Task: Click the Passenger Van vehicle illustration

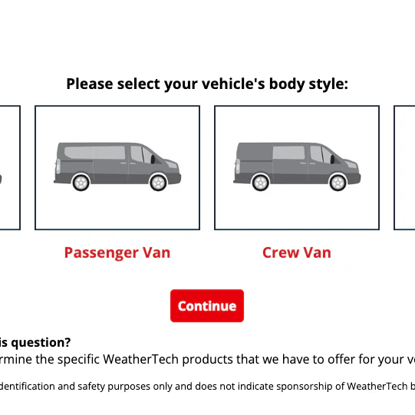Action: (x=117, y=166)
